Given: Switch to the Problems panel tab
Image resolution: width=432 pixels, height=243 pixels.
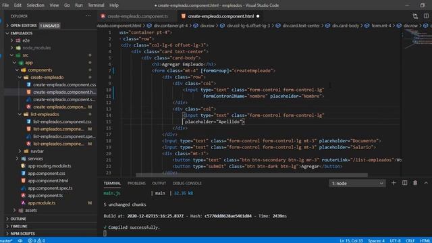Looking at the screenshot, I should point(136,183).
